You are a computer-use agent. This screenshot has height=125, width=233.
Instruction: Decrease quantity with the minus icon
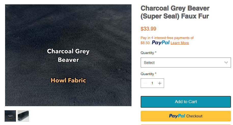[145, 83]
